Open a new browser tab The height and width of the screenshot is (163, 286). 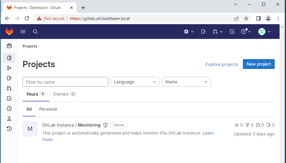[83, 8]
